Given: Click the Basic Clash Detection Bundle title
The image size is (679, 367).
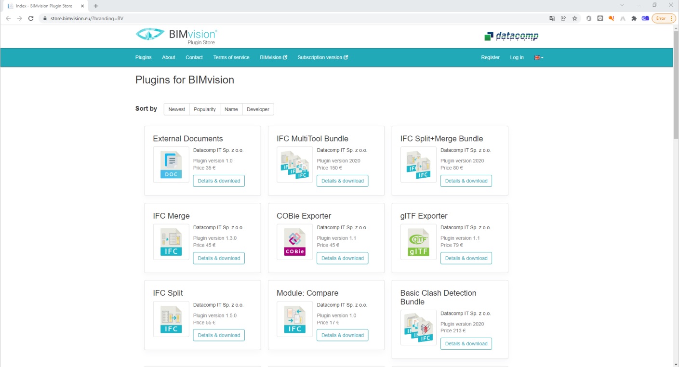Looking at the screenshot, I should pos(439,297).
